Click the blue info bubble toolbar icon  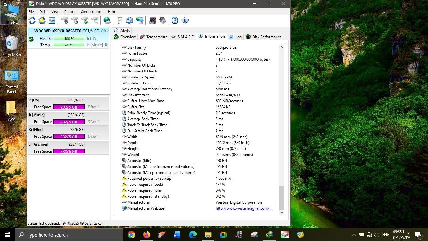point(185,20)
